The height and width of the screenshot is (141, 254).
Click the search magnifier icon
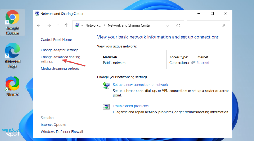[x=224, y=25]
